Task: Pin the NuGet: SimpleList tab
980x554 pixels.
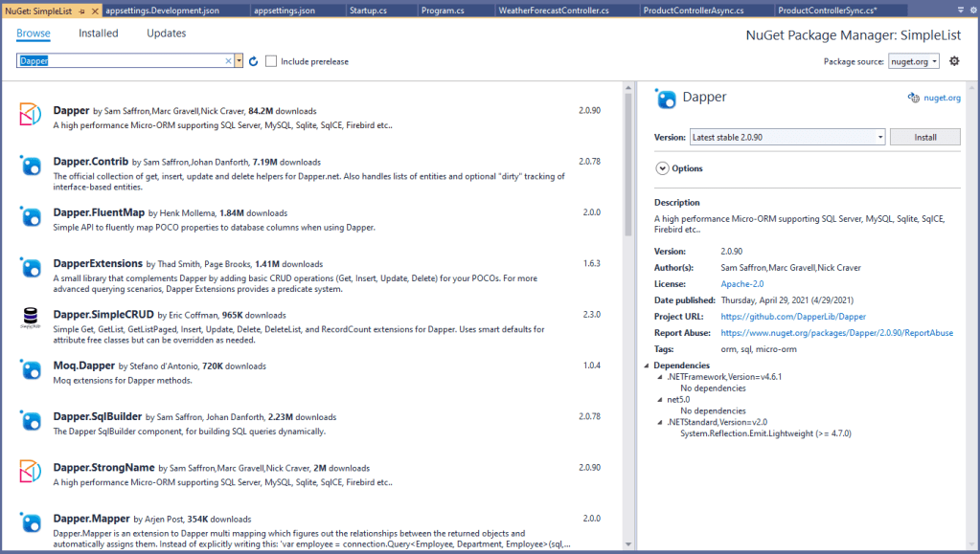Action: click(x=81, y=11)
